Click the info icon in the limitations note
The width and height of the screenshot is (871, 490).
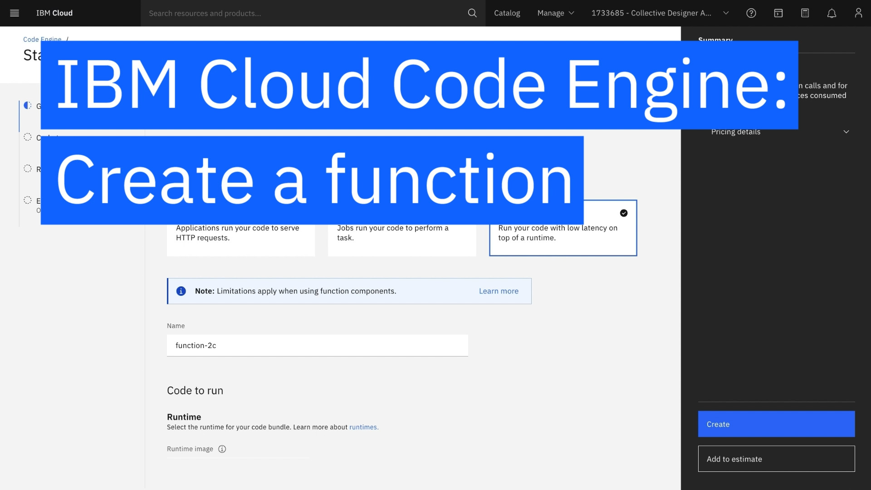(181, 291)
